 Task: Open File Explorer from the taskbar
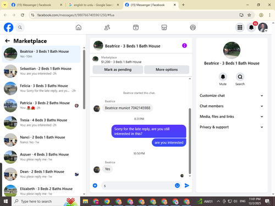click(85, 202)
